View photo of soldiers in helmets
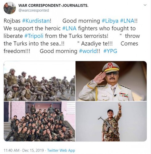Screen dimensions: 151x154 coord(39,81)
